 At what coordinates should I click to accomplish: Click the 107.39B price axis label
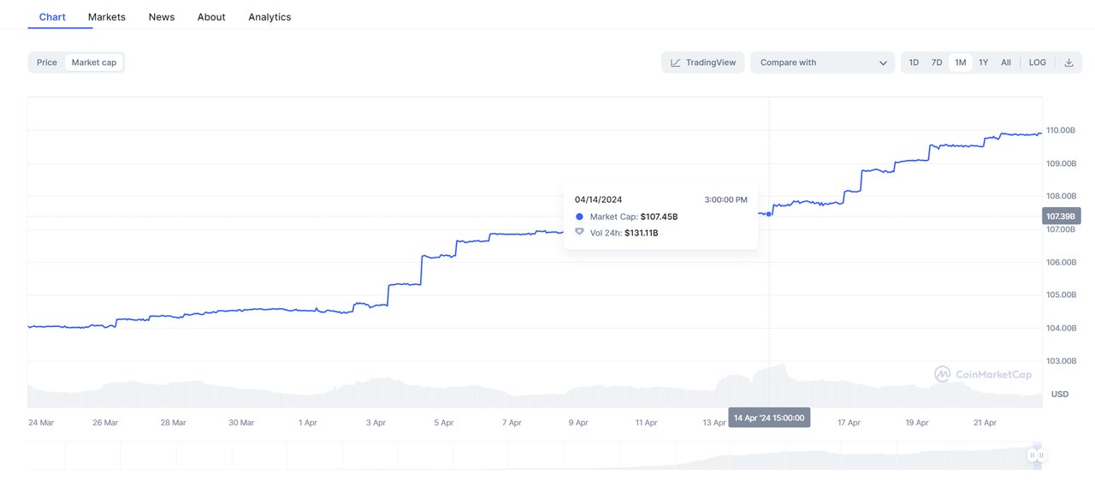click(x=1062, y=217)
